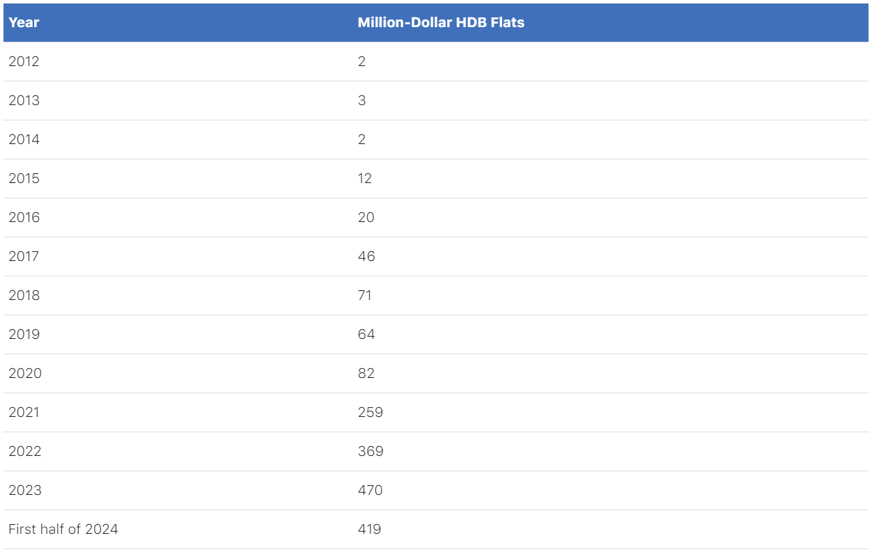Screen dimensions: 872x552
Task: Click the First half of 2024 cell
Action: point(63,529)
